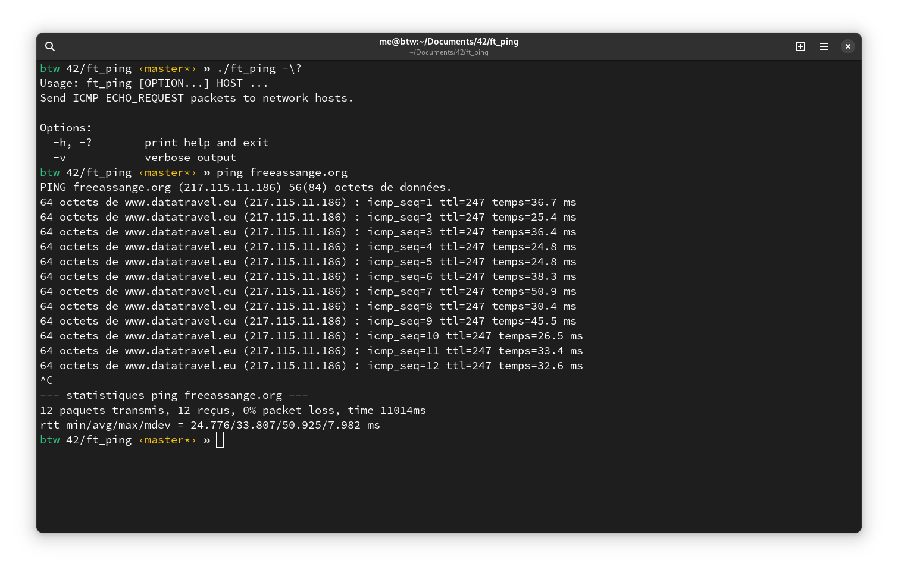Click the window title me@btw:~/Documents/42/ft_ping
The image size is (898, 573).
click(x=449, y=42)
